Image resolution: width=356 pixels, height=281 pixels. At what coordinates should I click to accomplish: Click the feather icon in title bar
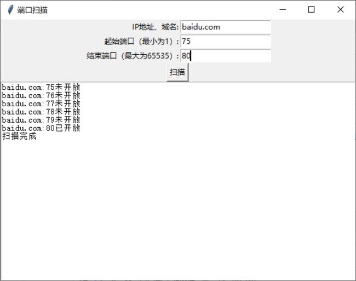(x=10, y=10)
